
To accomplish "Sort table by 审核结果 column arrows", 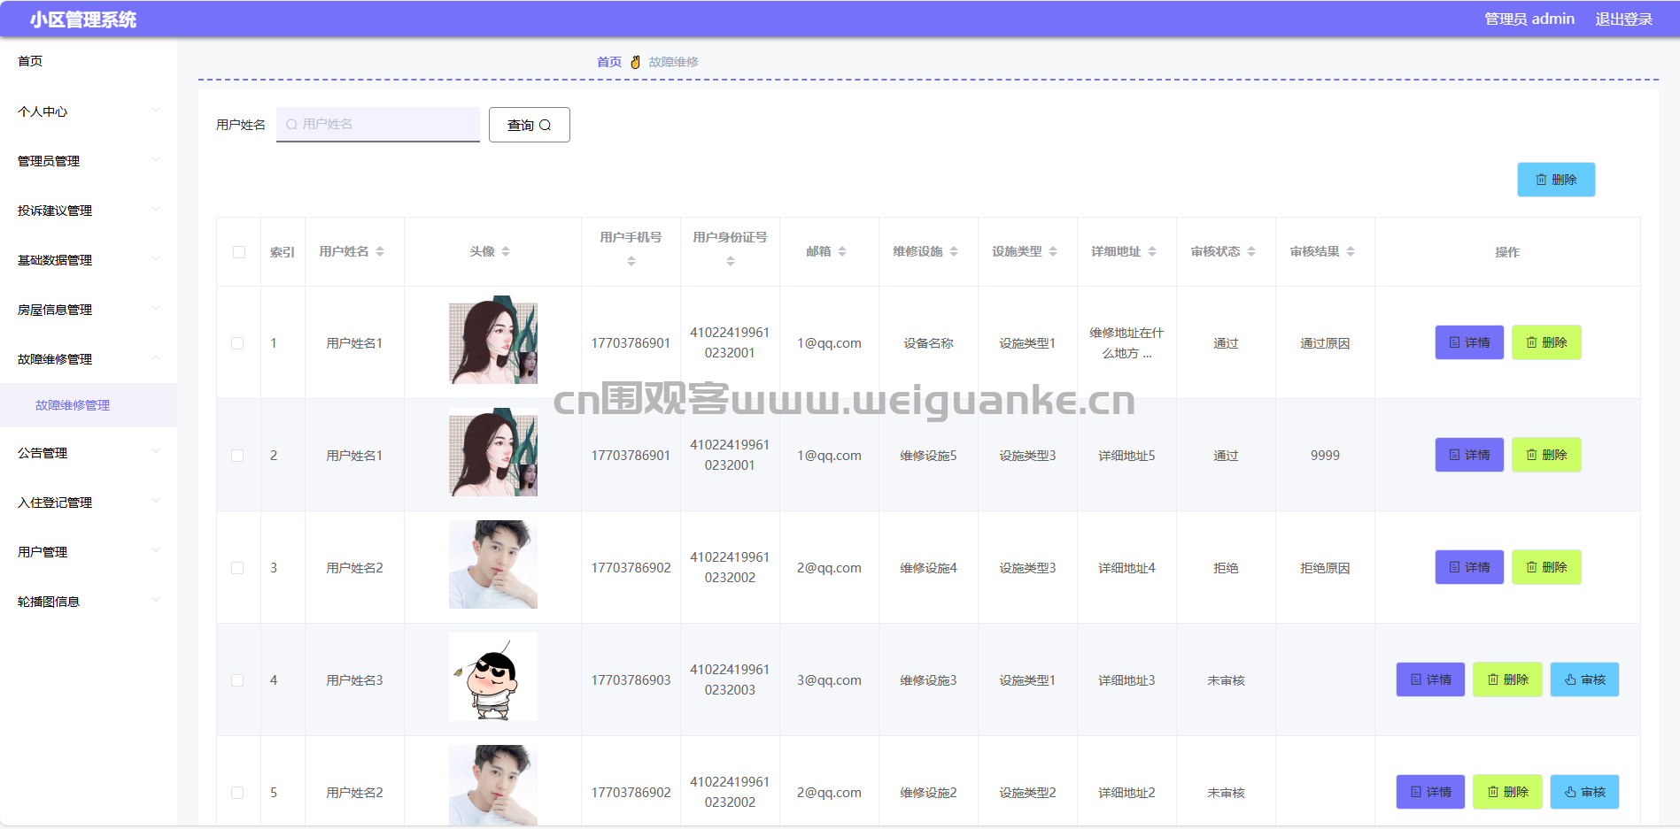I will (1351, 252).
